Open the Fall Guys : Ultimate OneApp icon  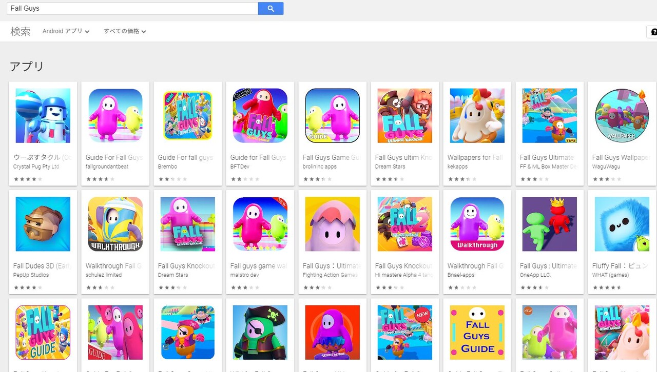549,224
